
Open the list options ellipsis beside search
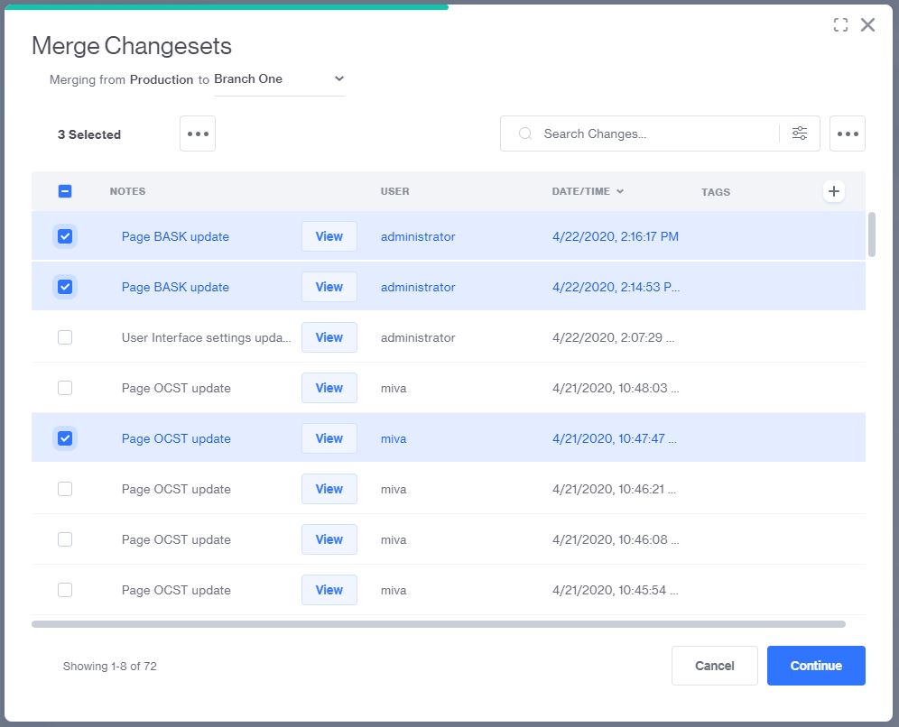[847, 133]
